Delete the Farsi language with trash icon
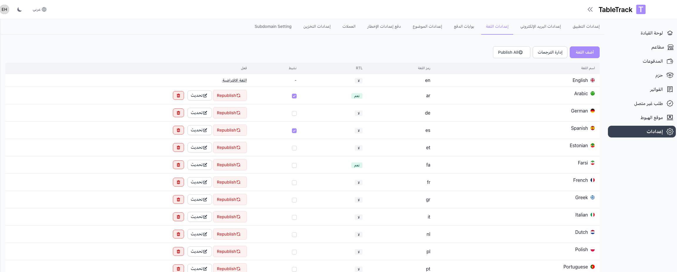 178,165
